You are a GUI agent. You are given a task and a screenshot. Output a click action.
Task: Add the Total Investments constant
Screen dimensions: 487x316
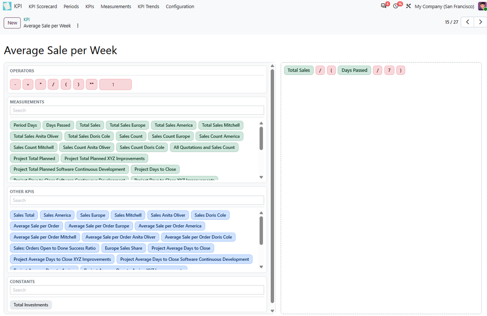(x=31, y=305)
